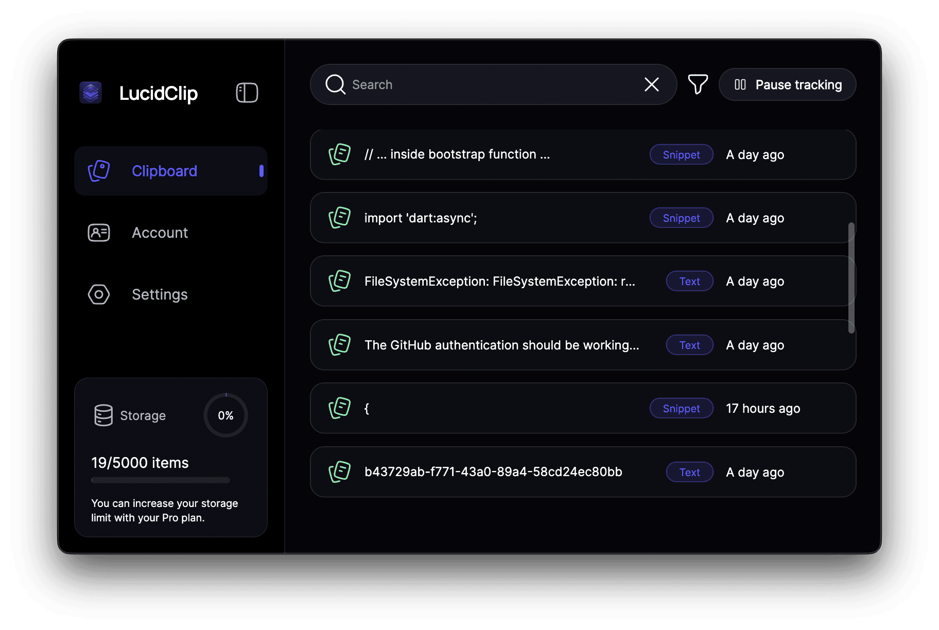Switch to the Account section

pyautogui.click(x=160, y=233)
